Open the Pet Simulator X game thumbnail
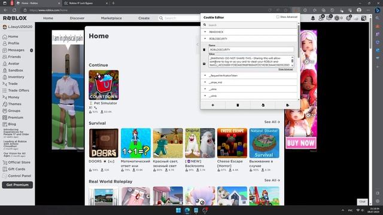Image resolution: width=383 pixels, height=215 pixels. pyautogui.click(x=104, y=85)
